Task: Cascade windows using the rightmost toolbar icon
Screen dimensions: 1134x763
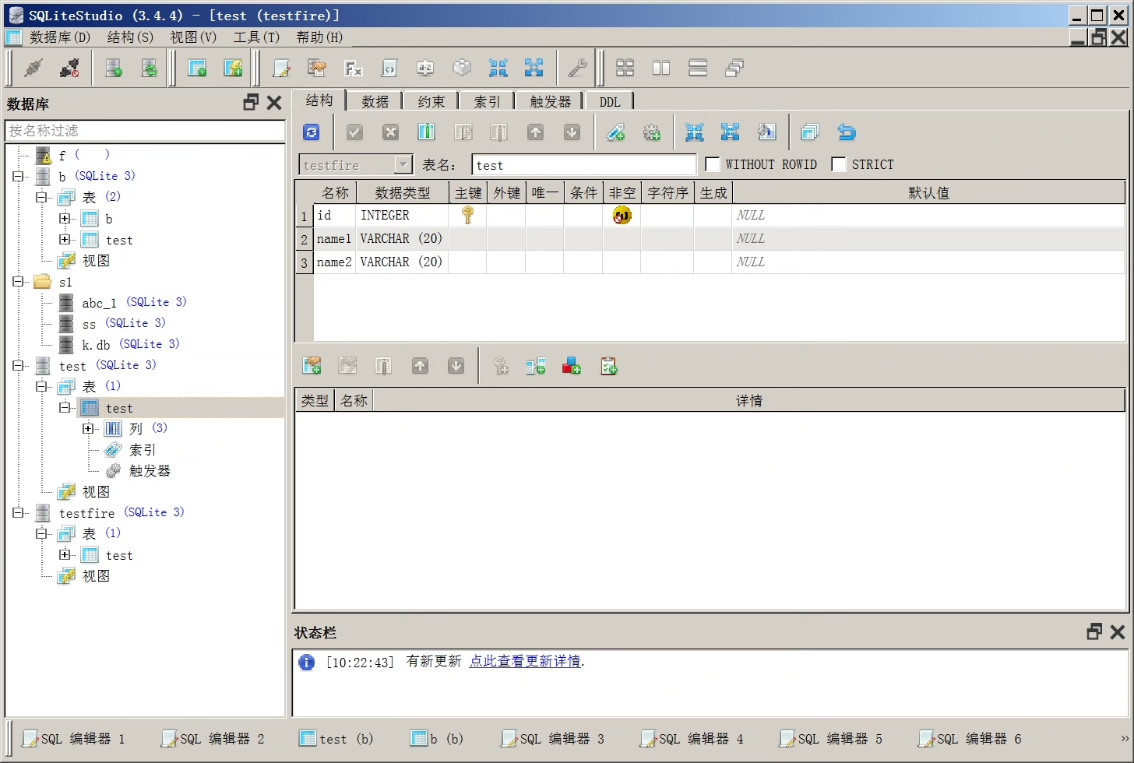Action: [734, 69]
